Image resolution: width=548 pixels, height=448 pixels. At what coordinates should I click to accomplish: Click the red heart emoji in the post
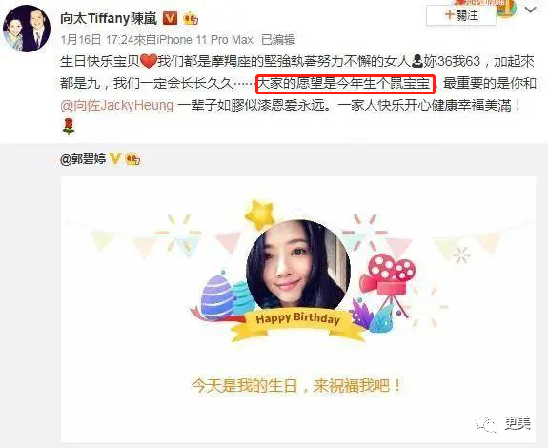(148, 62)
